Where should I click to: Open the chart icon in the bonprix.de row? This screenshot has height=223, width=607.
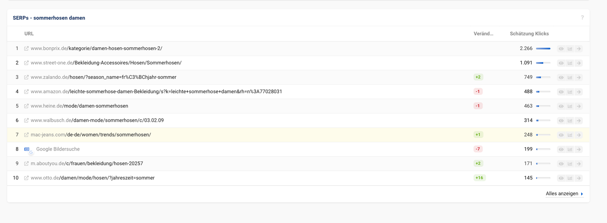click(570, 49)
